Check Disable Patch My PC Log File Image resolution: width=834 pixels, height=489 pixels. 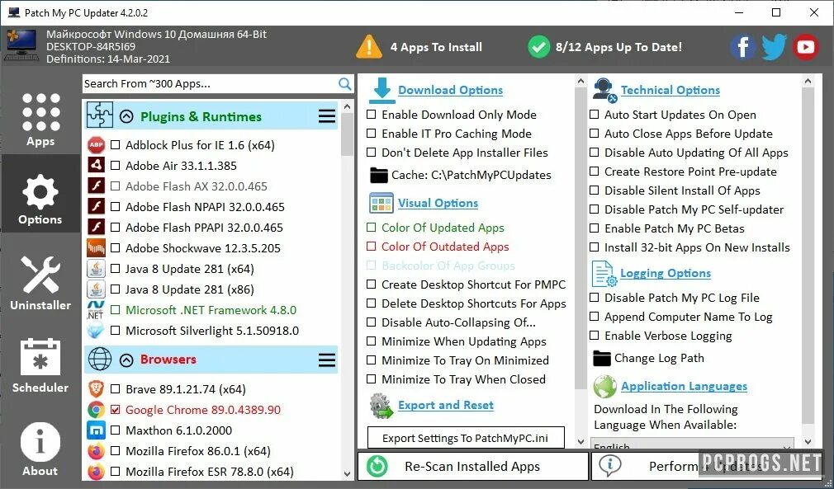click(595, 298)
